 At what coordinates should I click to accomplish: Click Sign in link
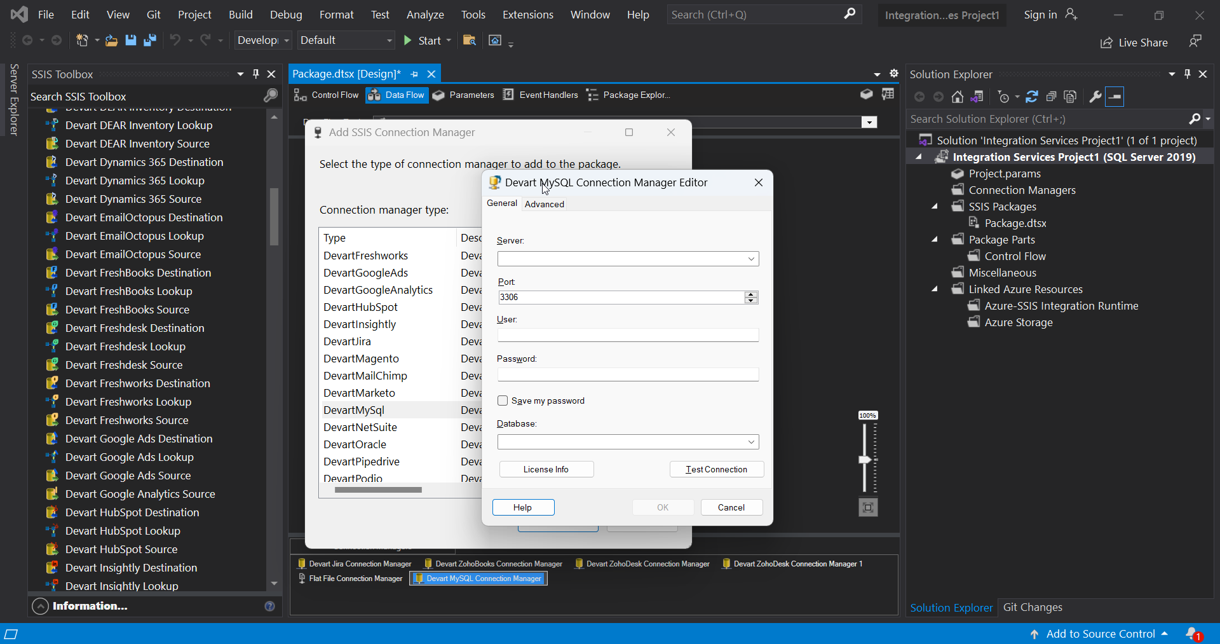[x=1040, y=15]
